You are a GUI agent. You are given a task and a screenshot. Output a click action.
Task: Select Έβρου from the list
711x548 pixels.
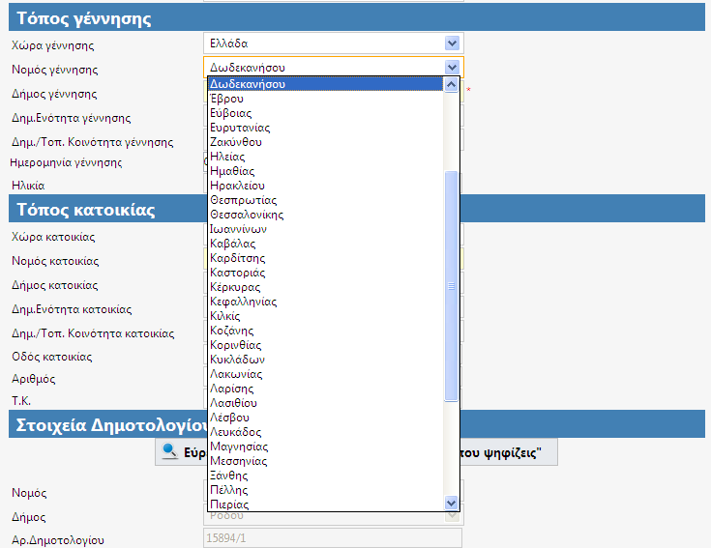[325, 99]
